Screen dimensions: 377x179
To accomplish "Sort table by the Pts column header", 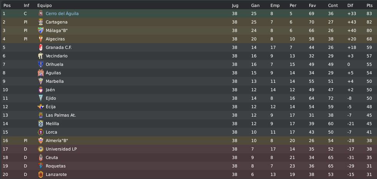I will pos(369,5).
